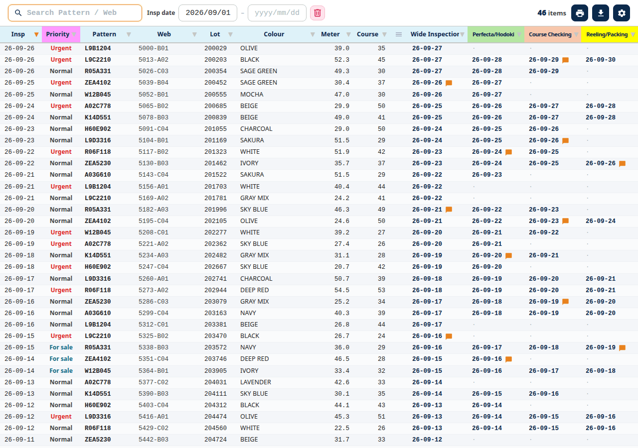Open comment flag on lot 201462 Reeling/Packing

(x=622, y=164)
